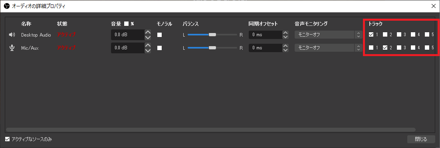Check track 3 for Mic/Aux

399,48
